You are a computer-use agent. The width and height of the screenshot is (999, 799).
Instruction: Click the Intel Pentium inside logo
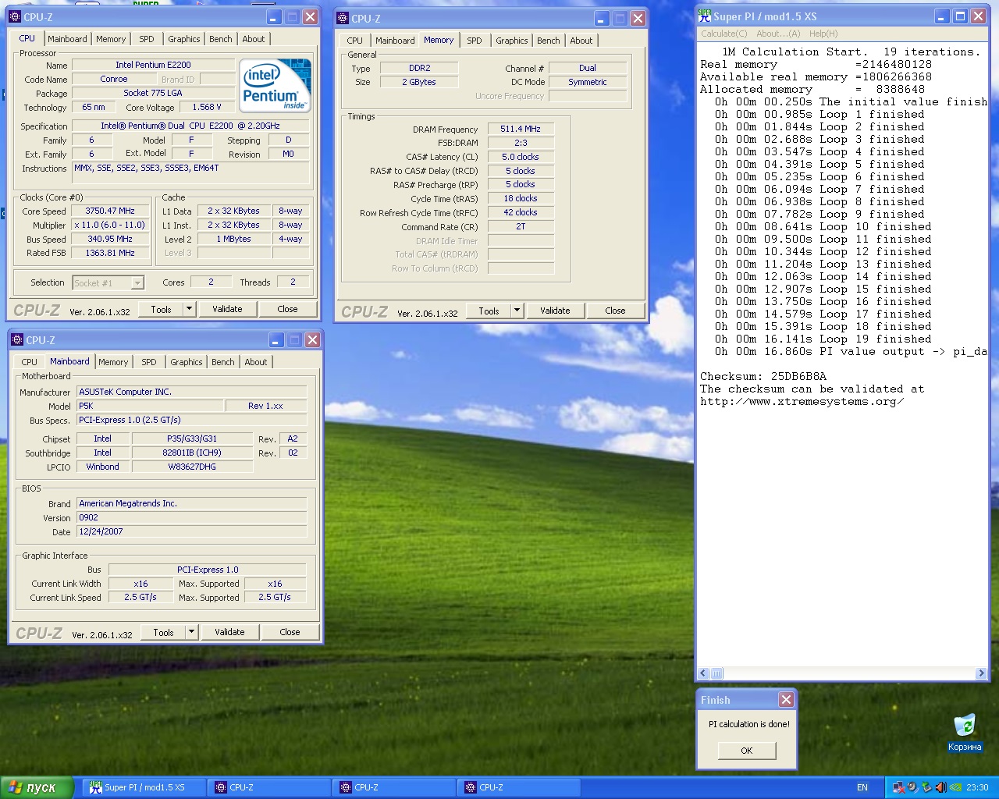[x=276, y=86]
